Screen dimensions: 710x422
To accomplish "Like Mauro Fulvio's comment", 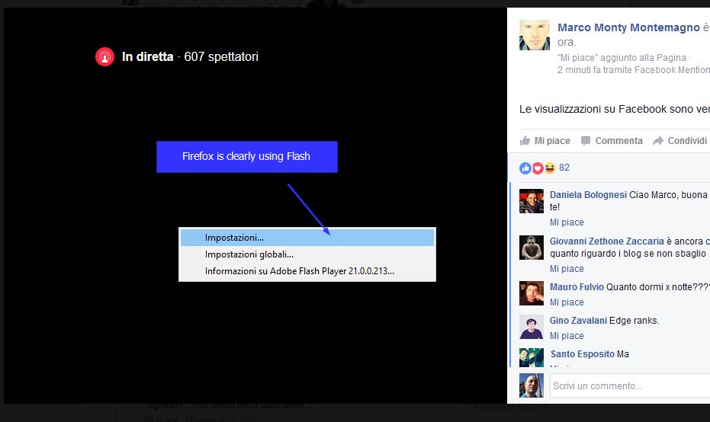I will (567, 302).
